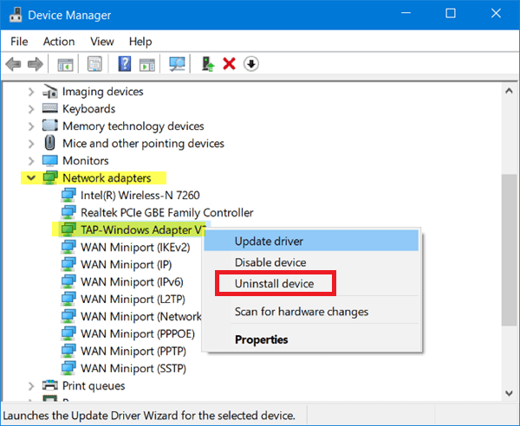Choose Disable device in context menu
The image size is (520, 426).
(311, 262)
